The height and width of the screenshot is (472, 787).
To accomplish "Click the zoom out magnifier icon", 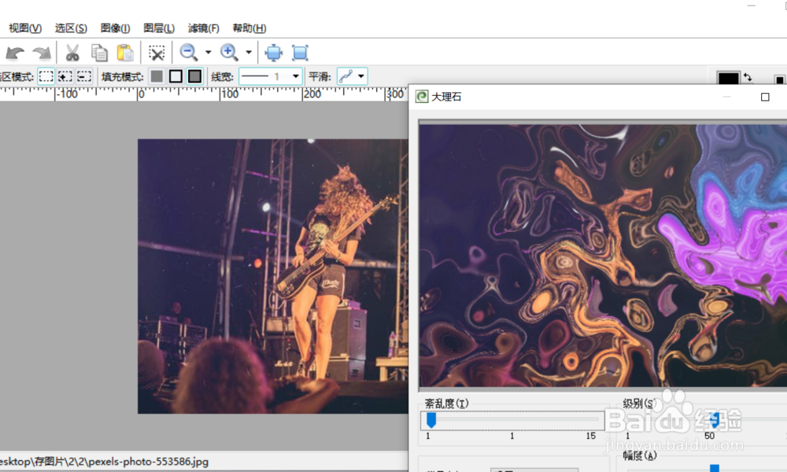I will click(x=189, y=52).
